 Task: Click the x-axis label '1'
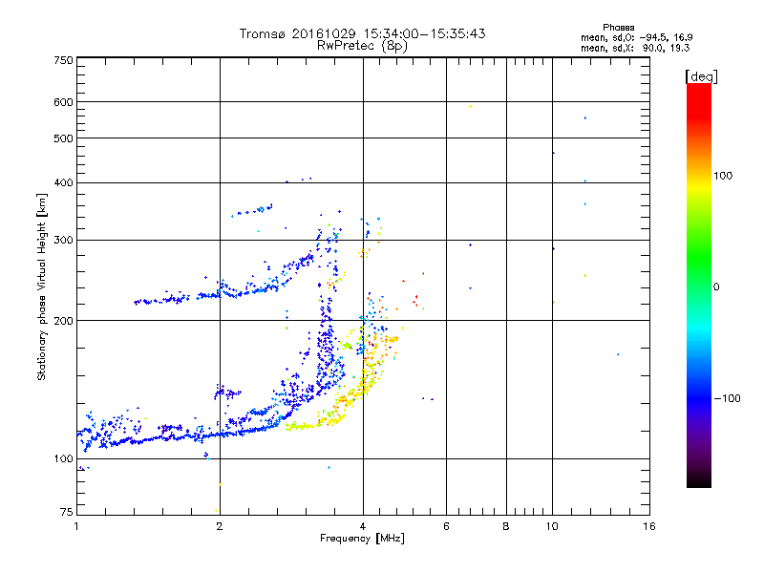click(x=76, y=526)
